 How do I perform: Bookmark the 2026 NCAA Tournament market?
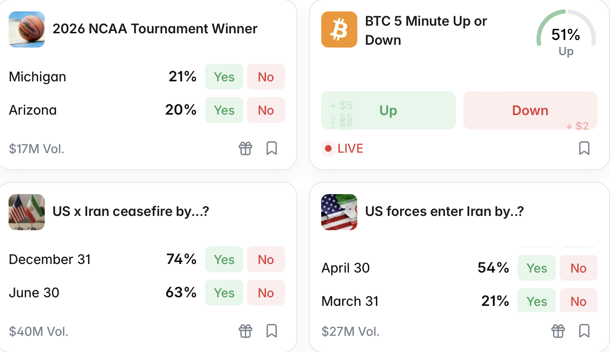(272, 148)
